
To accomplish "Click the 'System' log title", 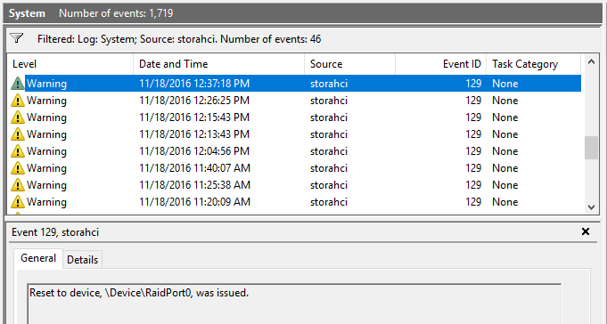I will (x=27, y=13).
